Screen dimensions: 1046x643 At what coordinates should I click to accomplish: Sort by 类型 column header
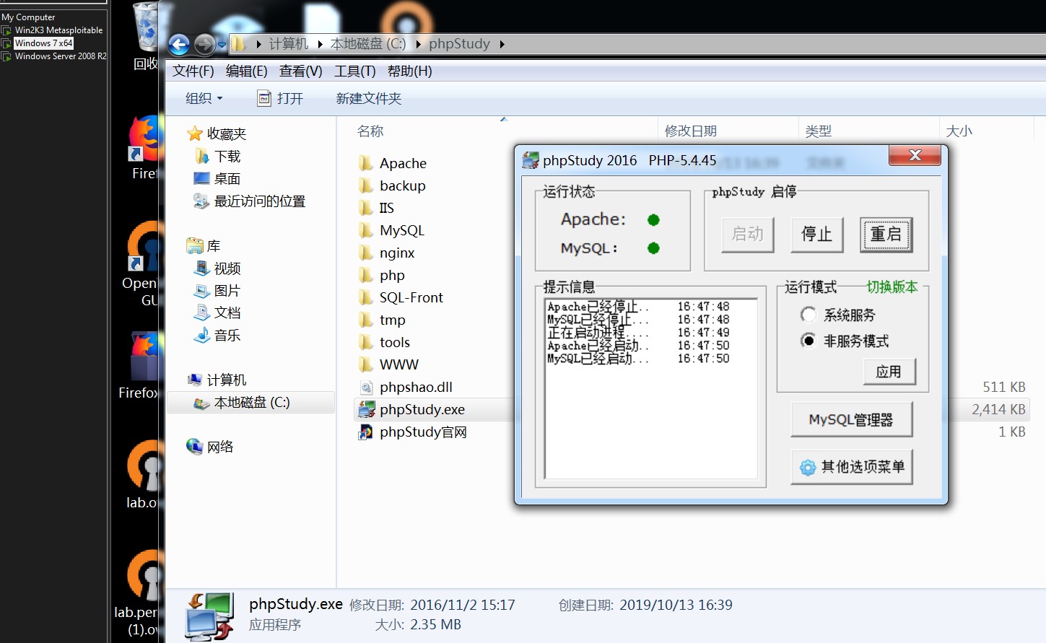tap(819, 131)
